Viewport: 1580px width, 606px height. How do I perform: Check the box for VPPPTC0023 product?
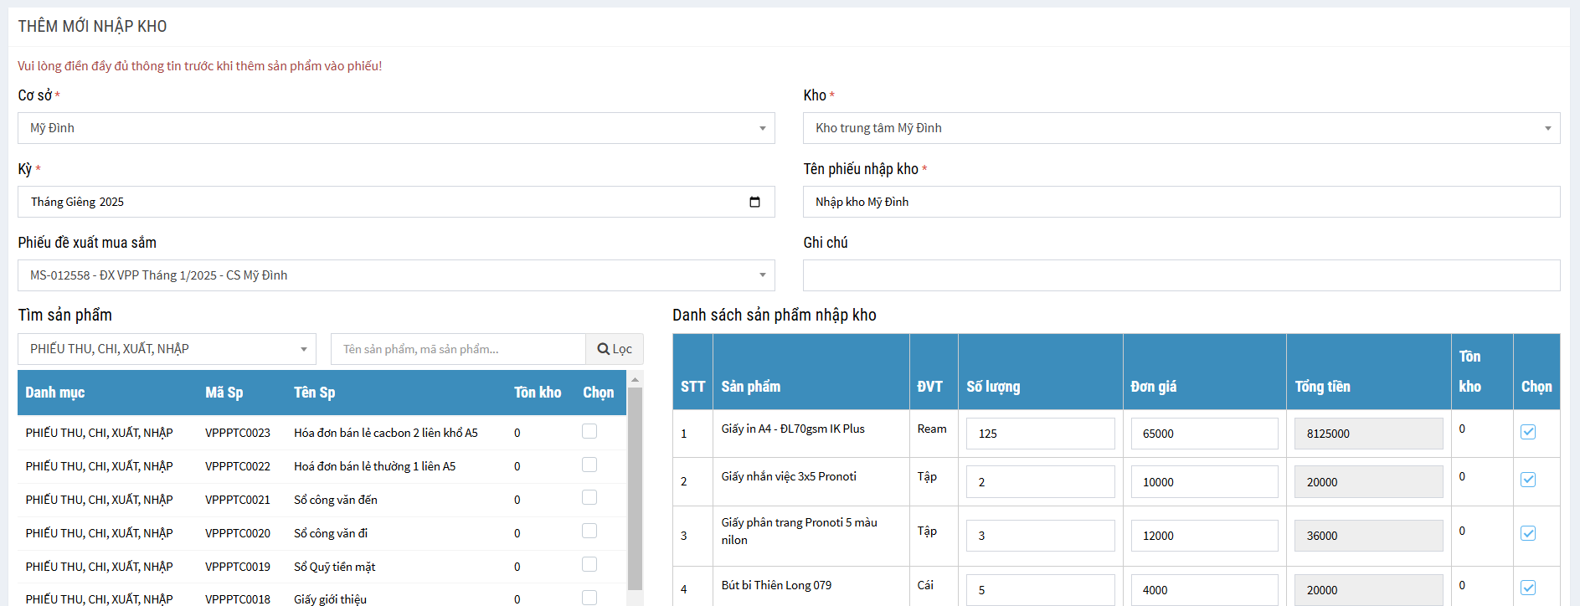(589, 431)
